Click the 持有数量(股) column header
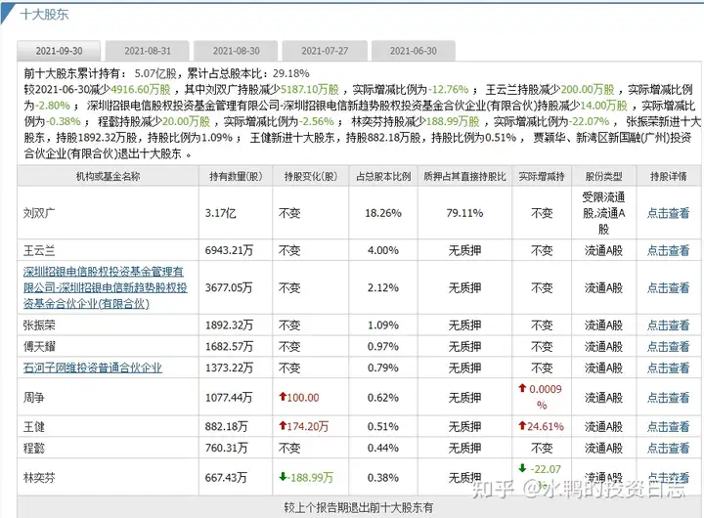This screenshot has height=518, width=704. click(236, 176)
